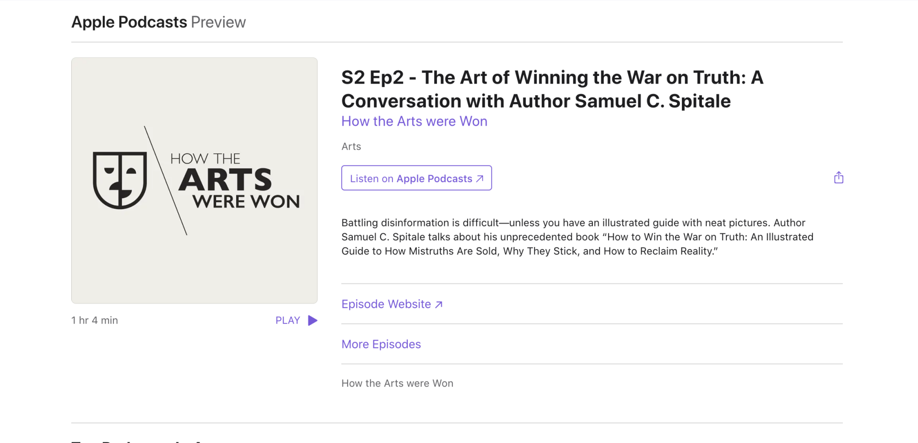The width and height of the screenshot is (918, 443).
Task: Open the How the Arts were Won show link
Action: pos(415,121)
